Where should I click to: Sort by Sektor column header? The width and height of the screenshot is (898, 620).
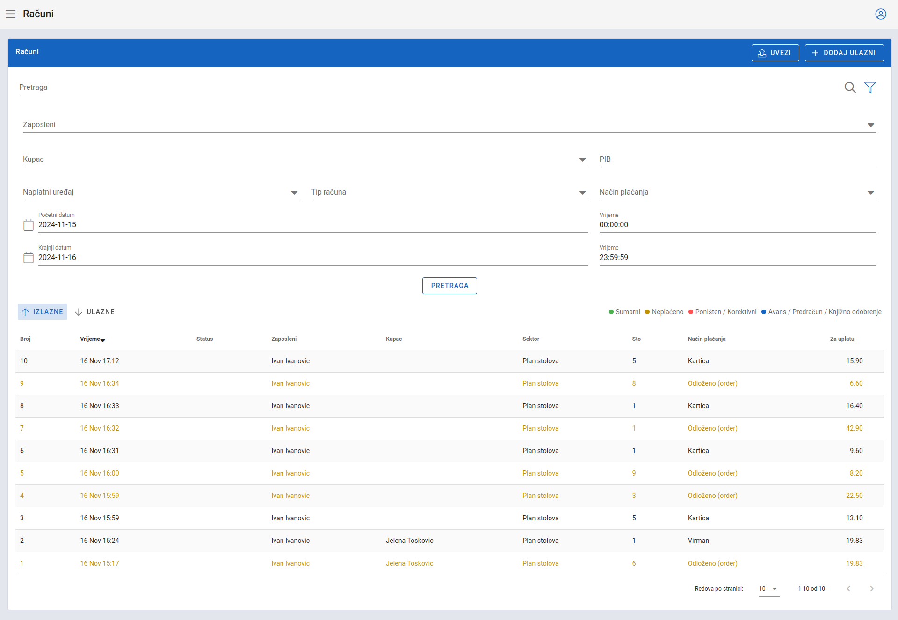531,339
